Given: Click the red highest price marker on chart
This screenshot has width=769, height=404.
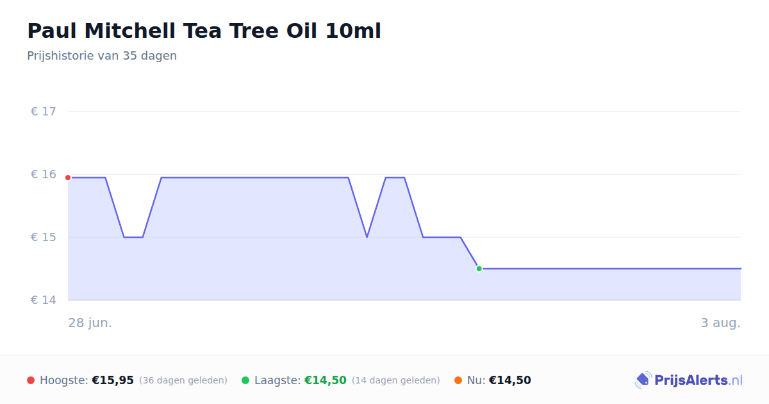Looking at the screenshot, I should point(68,178).
